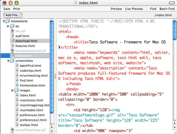The width and height of the screenshot is (177, 134).
Task: Click the /index.html path label
Action: 163,15
